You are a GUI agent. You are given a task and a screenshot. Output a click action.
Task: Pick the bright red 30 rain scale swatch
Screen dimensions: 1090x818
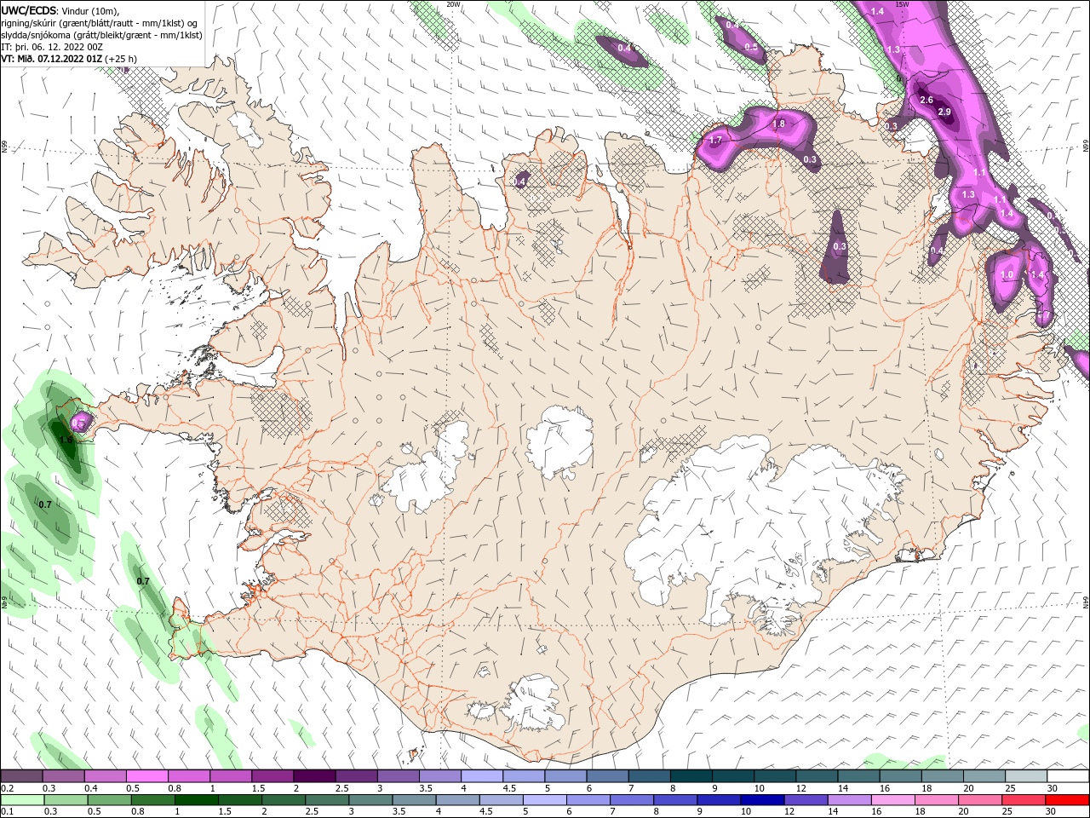[x=1068, y=800]
